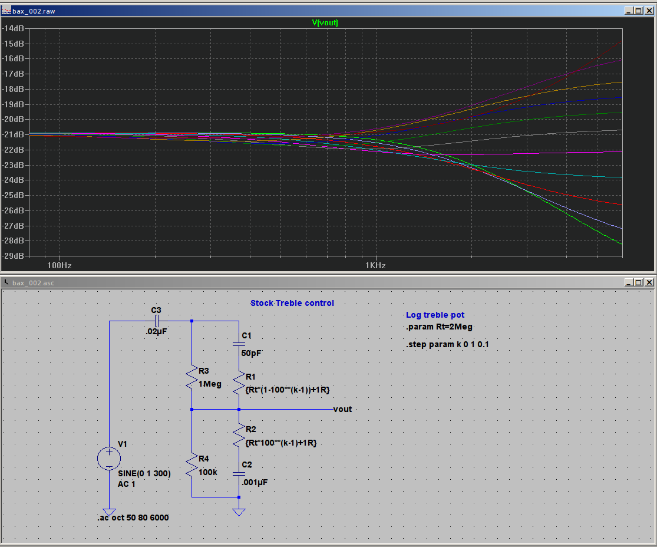Click R2 value expression {Rt*100**(k-1)+1R}
The image size is (657, 547).
coord(280,443)
